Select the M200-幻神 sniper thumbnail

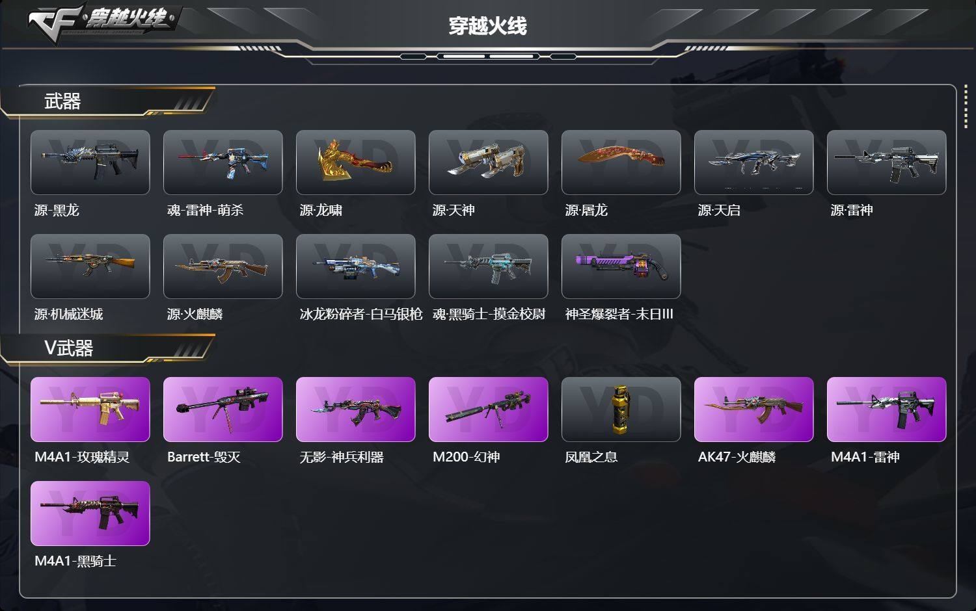489,409
